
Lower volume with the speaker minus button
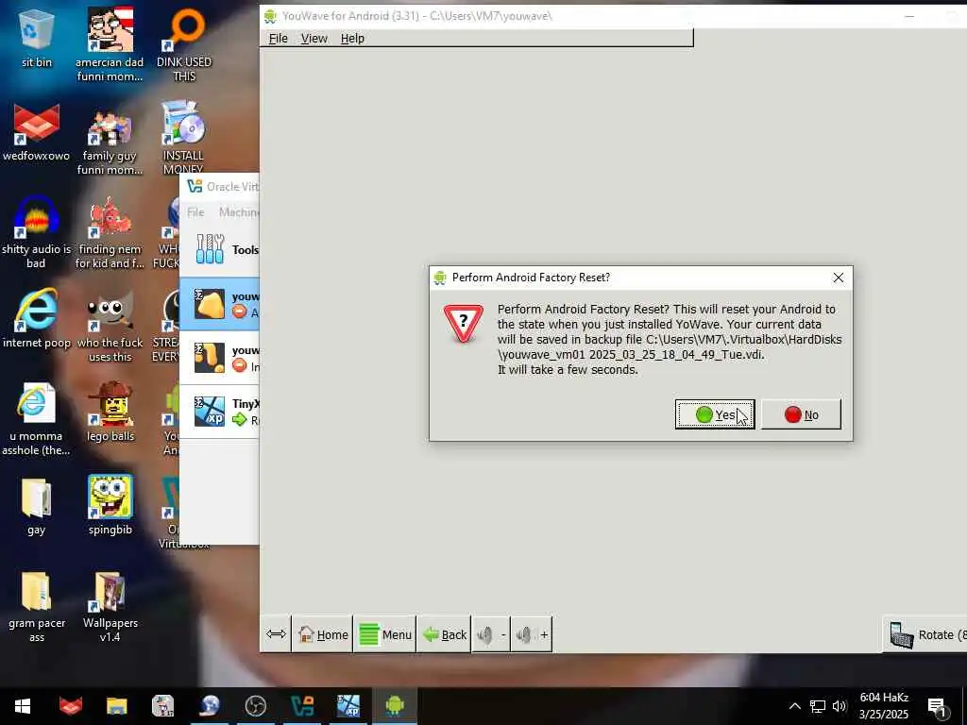[x=491, y=633]
